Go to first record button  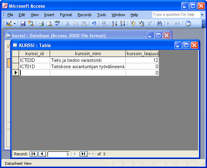point(34,154)
